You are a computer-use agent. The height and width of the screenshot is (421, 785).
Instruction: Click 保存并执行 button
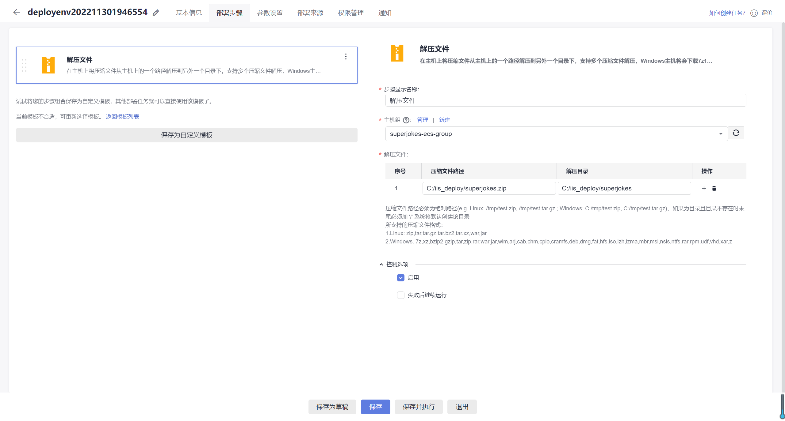(x=419, y=407)
